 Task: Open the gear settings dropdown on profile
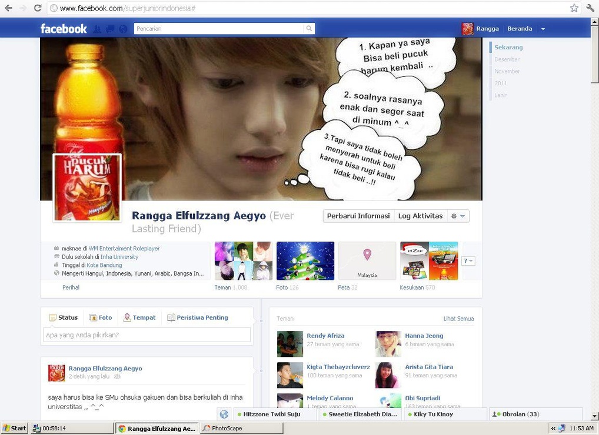[x=458, y=216]
